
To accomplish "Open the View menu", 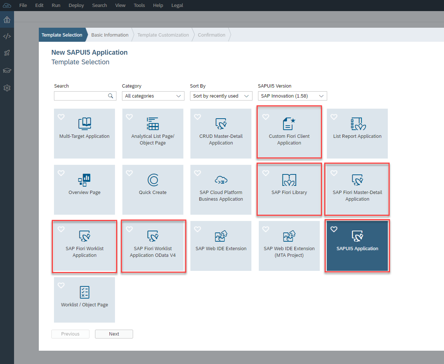I will click(120, 6).
